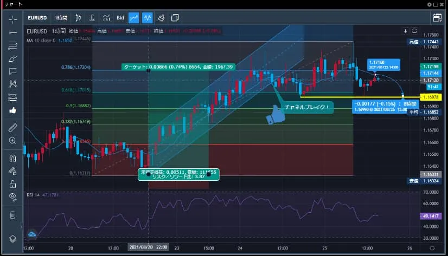Click the refresh icon above price scale
This screenshot has height=256, width=448.
click(414, 31)
